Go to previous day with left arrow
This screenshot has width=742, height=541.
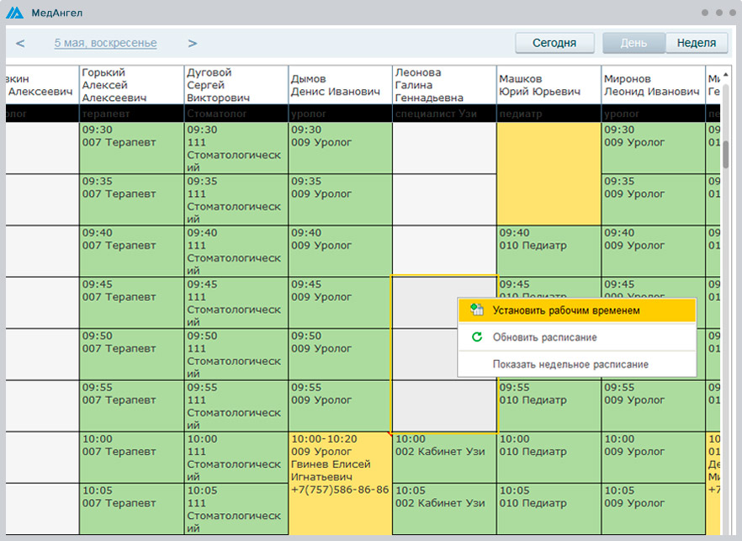tap(20, 44)
